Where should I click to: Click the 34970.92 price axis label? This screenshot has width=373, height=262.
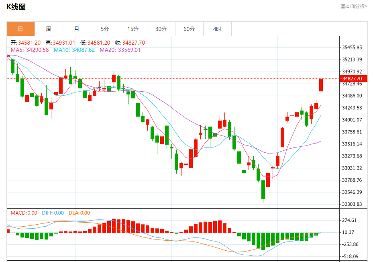tap(352, 72)
